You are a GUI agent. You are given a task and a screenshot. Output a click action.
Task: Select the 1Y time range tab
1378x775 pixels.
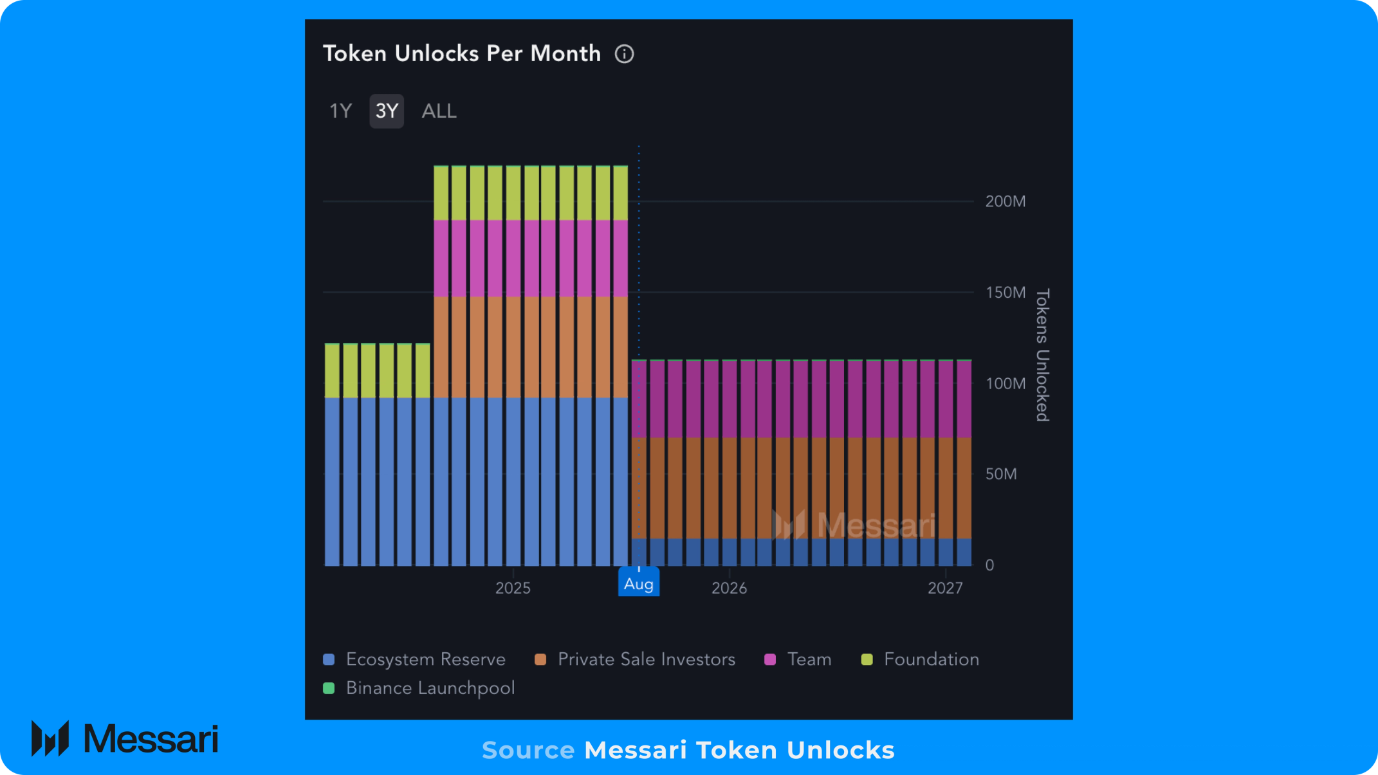tap(340, 111)
